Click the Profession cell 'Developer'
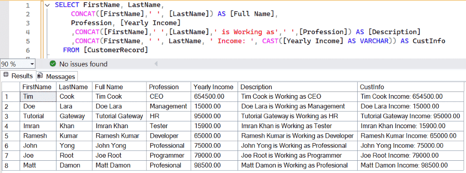 tap(168, 136)
